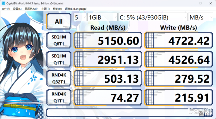216x119 pixels.
Task: Click the RND4K Q1T1 write result 215.91
Action: tap(178, 97)
